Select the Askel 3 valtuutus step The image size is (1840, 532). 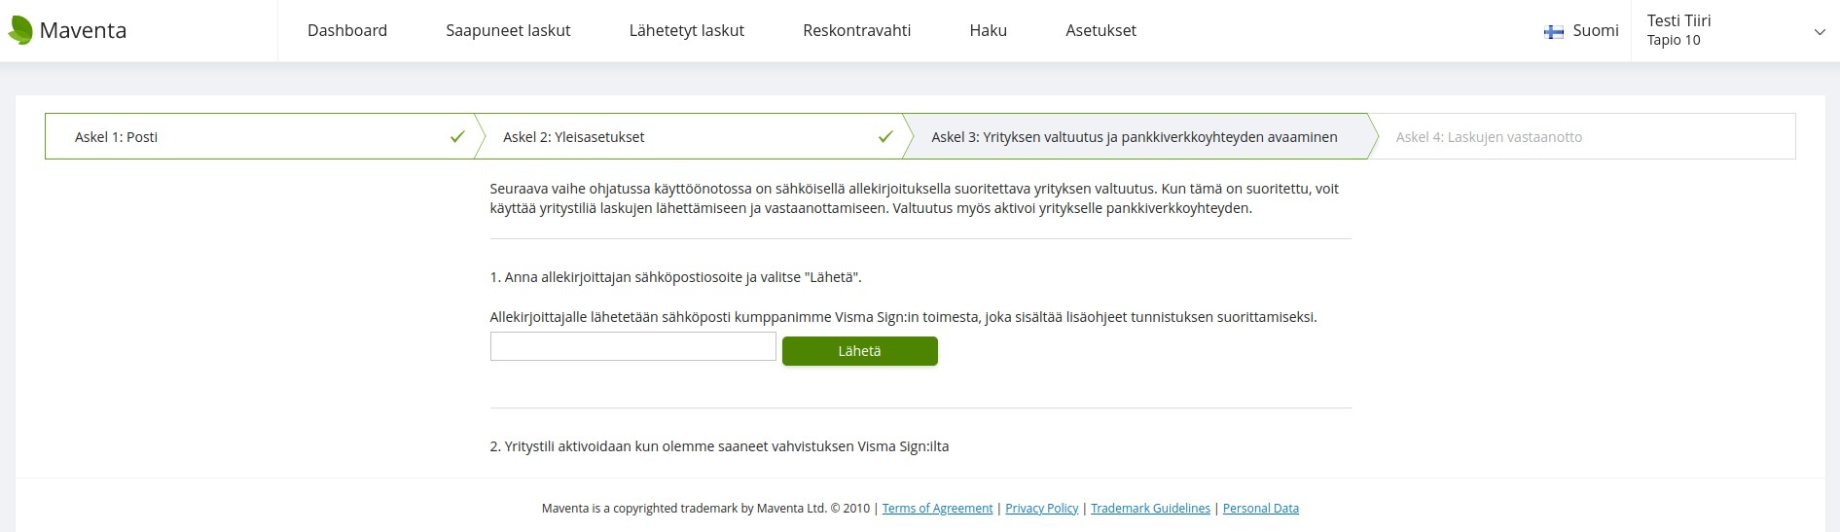tap(1134, 137)
